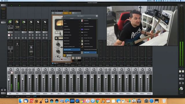Expand the Equalization category
This screenshot has height=104, width=185.
pyautogui.click(x=72, y=29)
